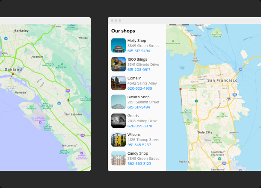Click the Wilsons yellow building thumbnail
The image size is (261, 188).
119,139
